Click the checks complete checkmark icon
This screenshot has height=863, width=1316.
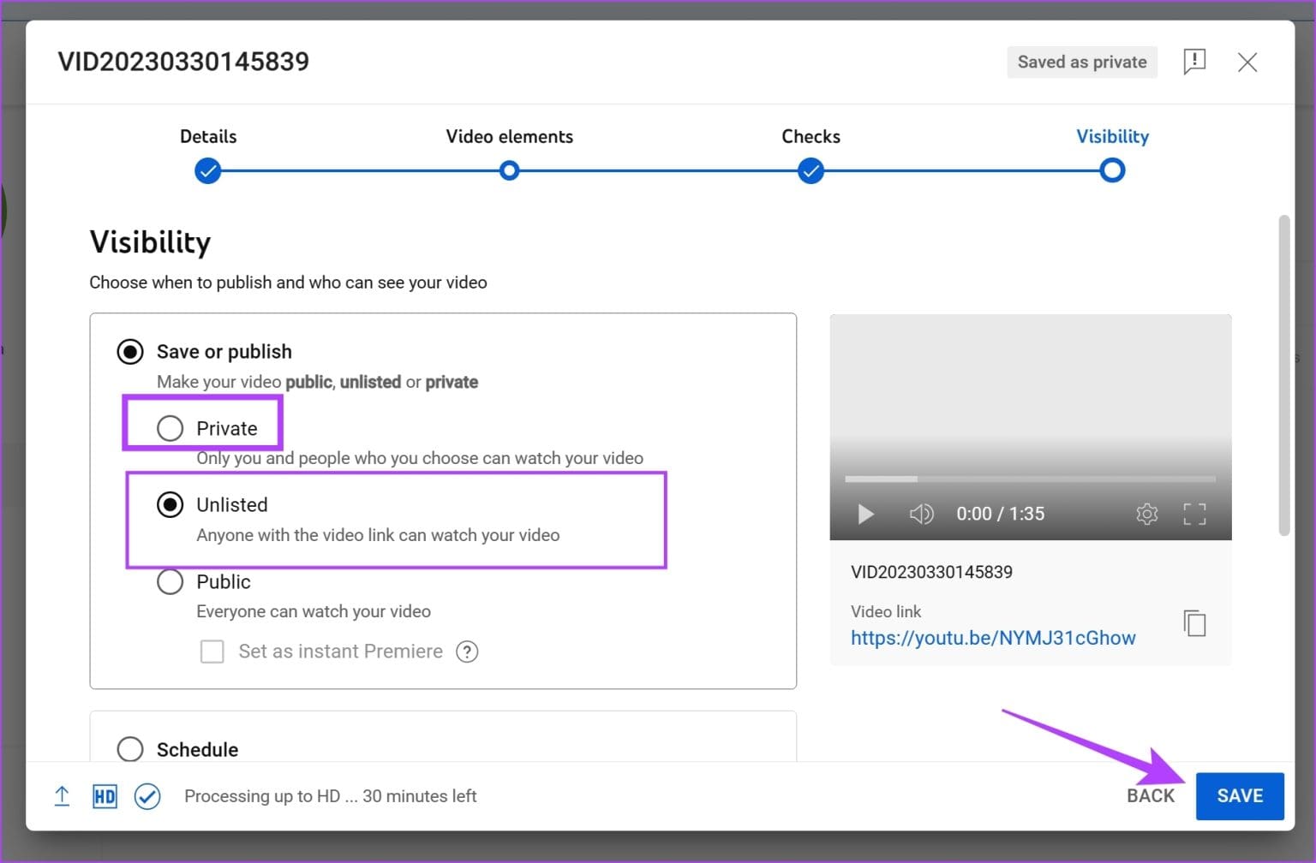pos(147,796)
